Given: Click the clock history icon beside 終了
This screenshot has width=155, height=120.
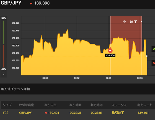Looking at the screenshot, I should (124, 22).
